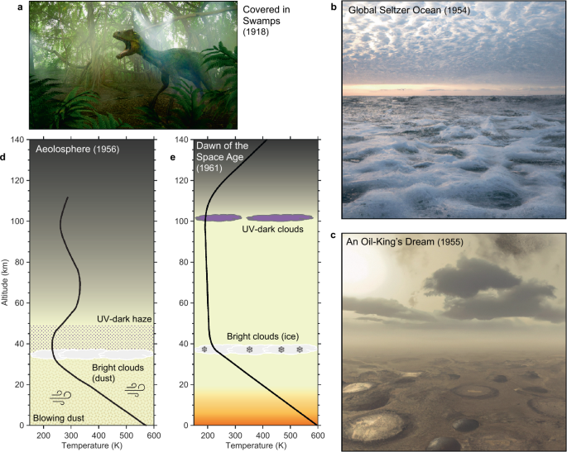567x452 pixels.
Task: Click the dotted UV-dark haze band
Action: click(92, 338)
